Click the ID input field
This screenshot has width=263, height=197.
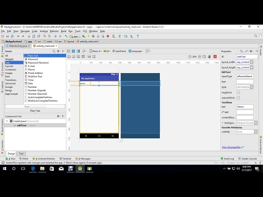click(x=247, y=57)
